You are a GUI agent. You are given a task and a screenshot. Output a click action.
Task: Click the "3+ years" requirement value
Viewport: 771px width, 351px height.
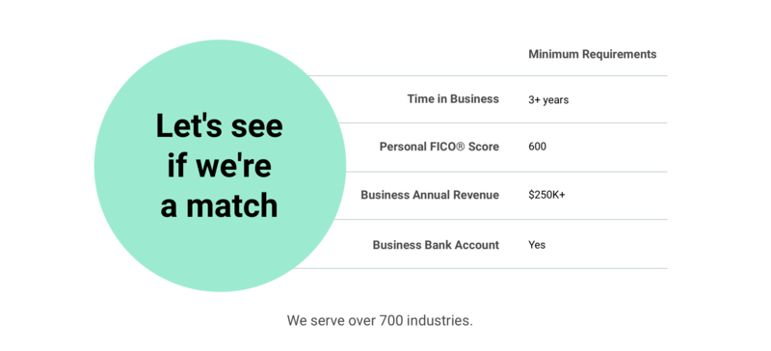(548, 100)
